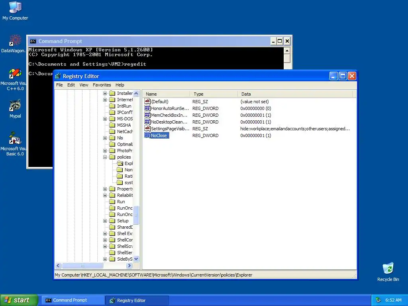This screenshot has width=408, height=306.
Task: Sort values by Data column header
Action: pos(295,94)
